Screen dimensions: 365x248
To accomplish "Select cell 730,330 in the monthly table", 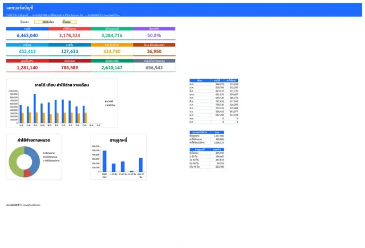I will pyautogui.click(x=217, y=105).
